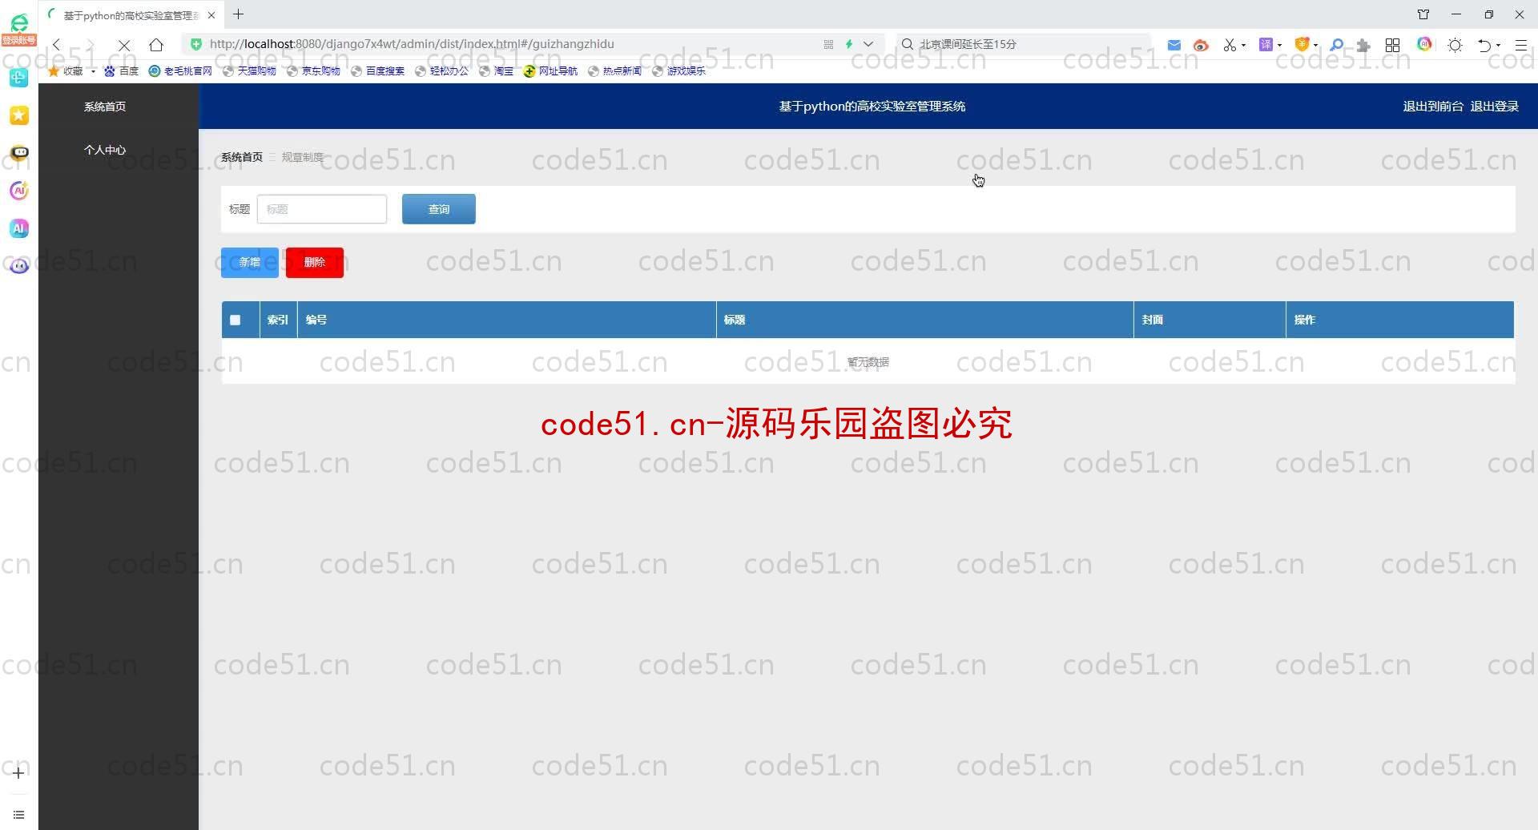
Task: Expand the wallet shield dropdown arrow
Action: (1315, 46)
